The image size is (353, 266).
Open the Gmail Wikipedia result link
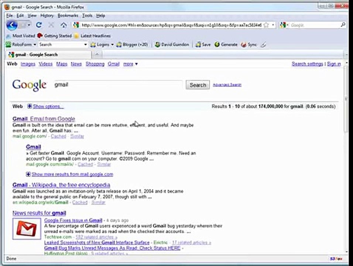click(x=61, y=185)
